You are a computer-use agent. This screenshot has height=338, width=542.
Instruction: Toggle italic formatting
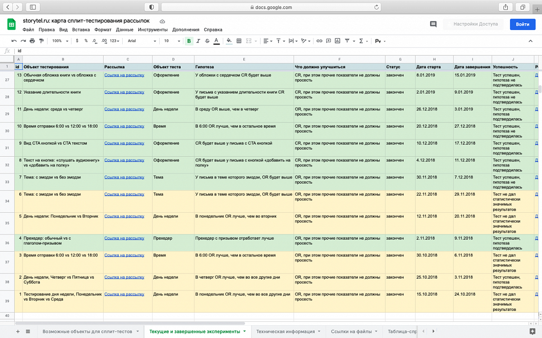(x=198, y=41)
